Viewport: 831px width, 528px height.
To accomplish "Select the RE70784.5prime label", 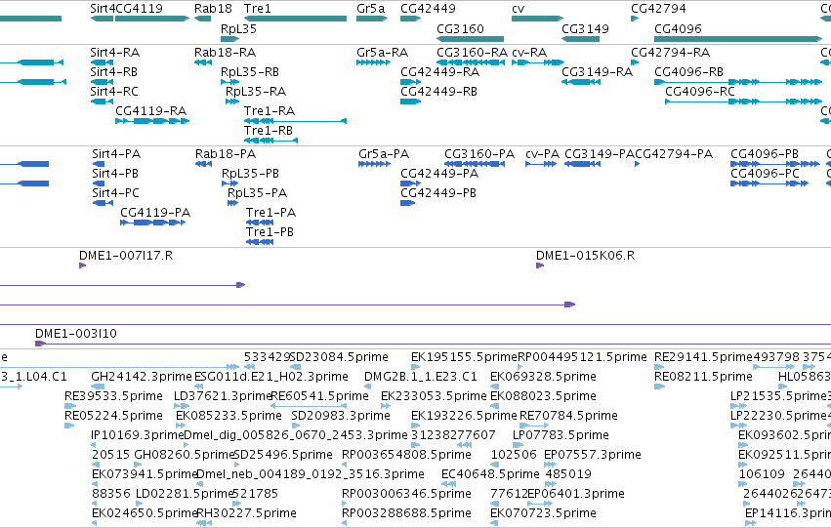I will pyautogui.click(x=568, y=416).
